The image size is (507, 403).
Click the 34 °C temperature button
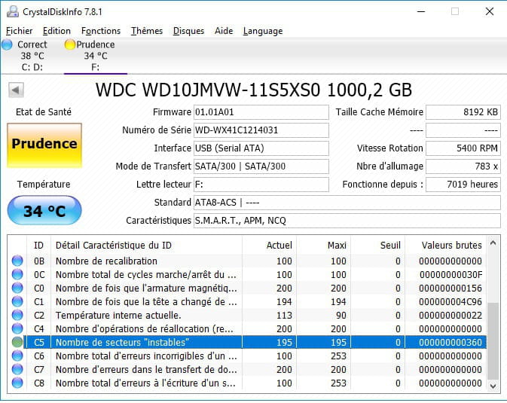coord(44,211)
